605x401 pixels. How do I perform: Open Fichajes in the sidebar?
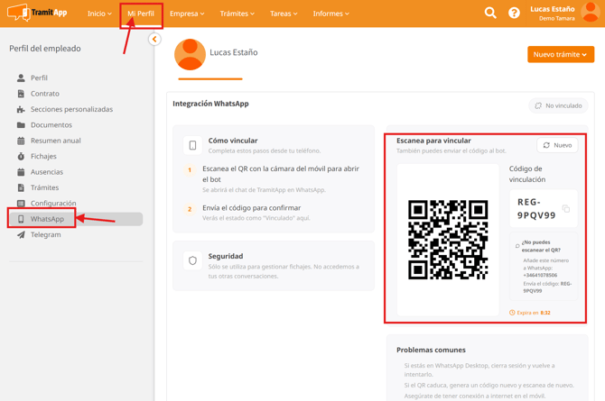tap(43, 156)
